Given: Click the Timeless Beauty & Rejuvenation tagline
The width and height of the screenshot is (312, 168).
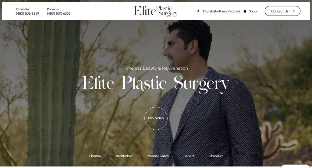Looking at the screenshot, I should pos(156,68).
